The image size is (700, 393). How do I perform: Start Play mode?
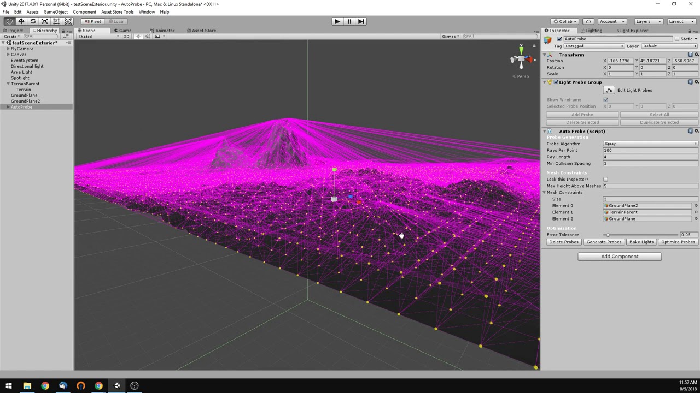pyautogui.click(x=337, y=21)
